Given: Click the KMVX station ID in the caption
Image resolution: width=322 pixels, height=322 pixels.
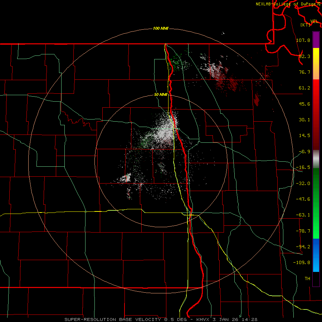Looking at the screenshot, I should click(204, 319).
